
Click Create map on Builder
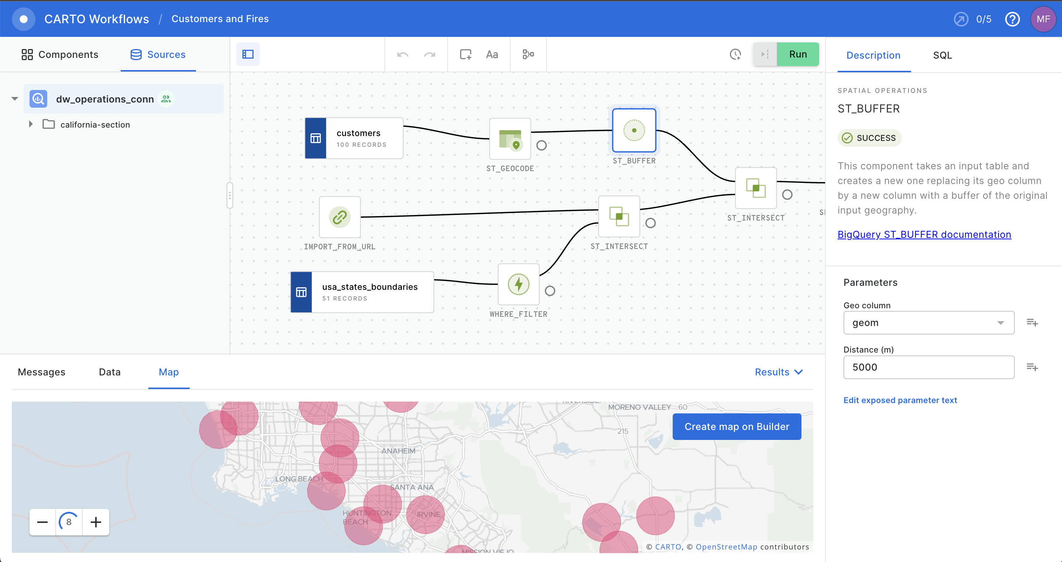tap(736, 426)
